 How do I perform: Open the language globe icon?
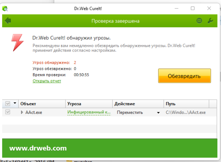click(x=199, y=21)
